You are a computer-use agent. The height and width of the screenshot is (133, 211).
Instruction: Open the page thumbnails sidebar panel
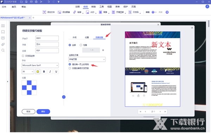(x=3, y=26)
